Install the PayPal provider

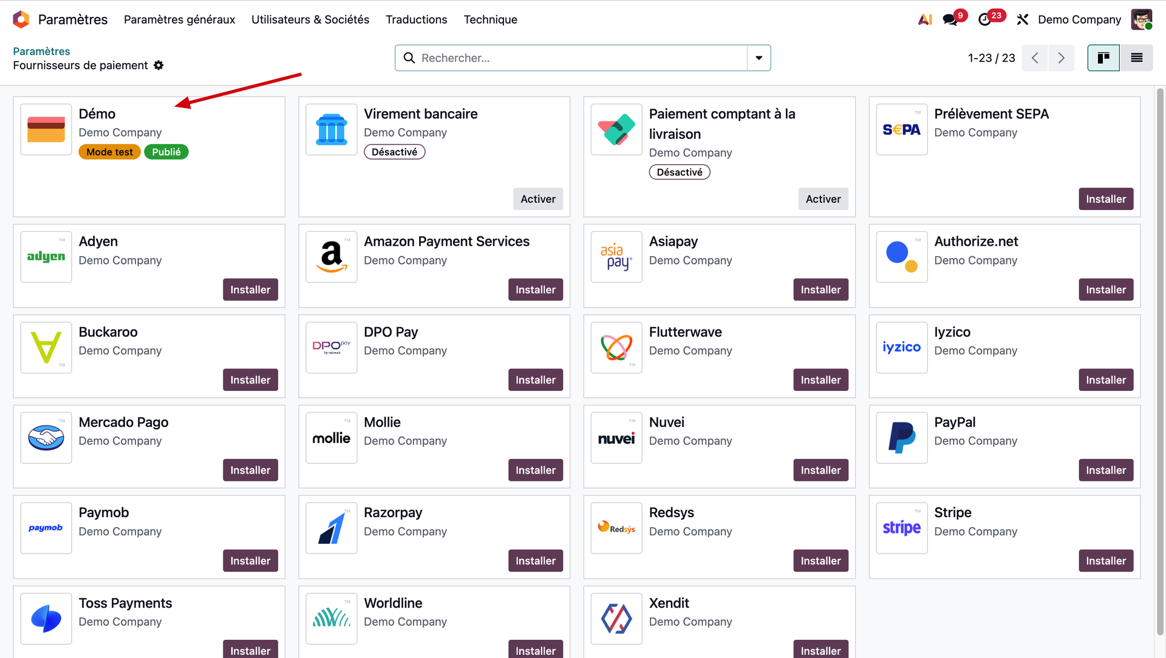1106,470
